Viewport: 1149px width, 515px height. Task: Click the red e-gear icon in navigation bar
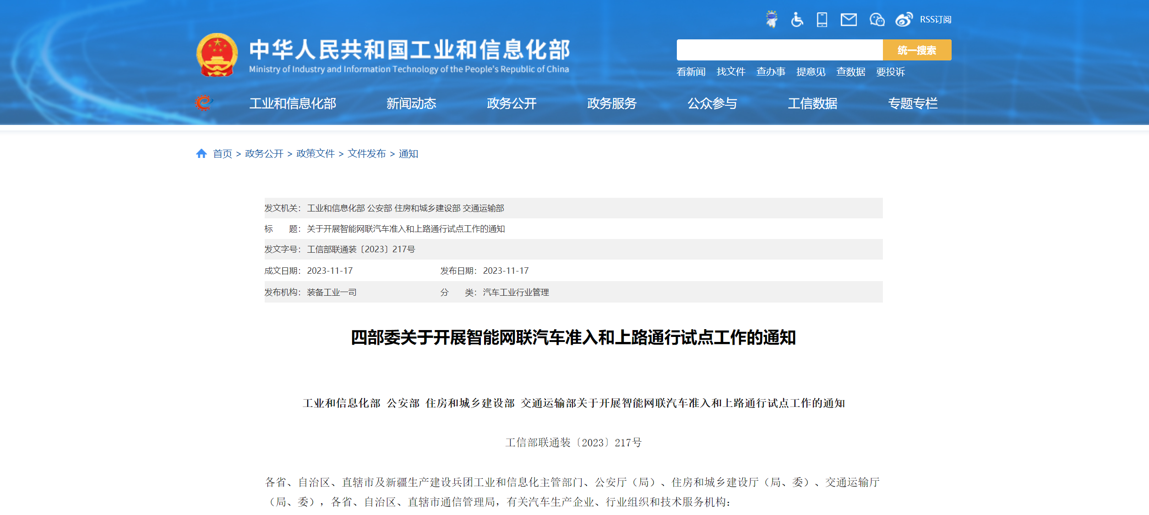point(204,103)
